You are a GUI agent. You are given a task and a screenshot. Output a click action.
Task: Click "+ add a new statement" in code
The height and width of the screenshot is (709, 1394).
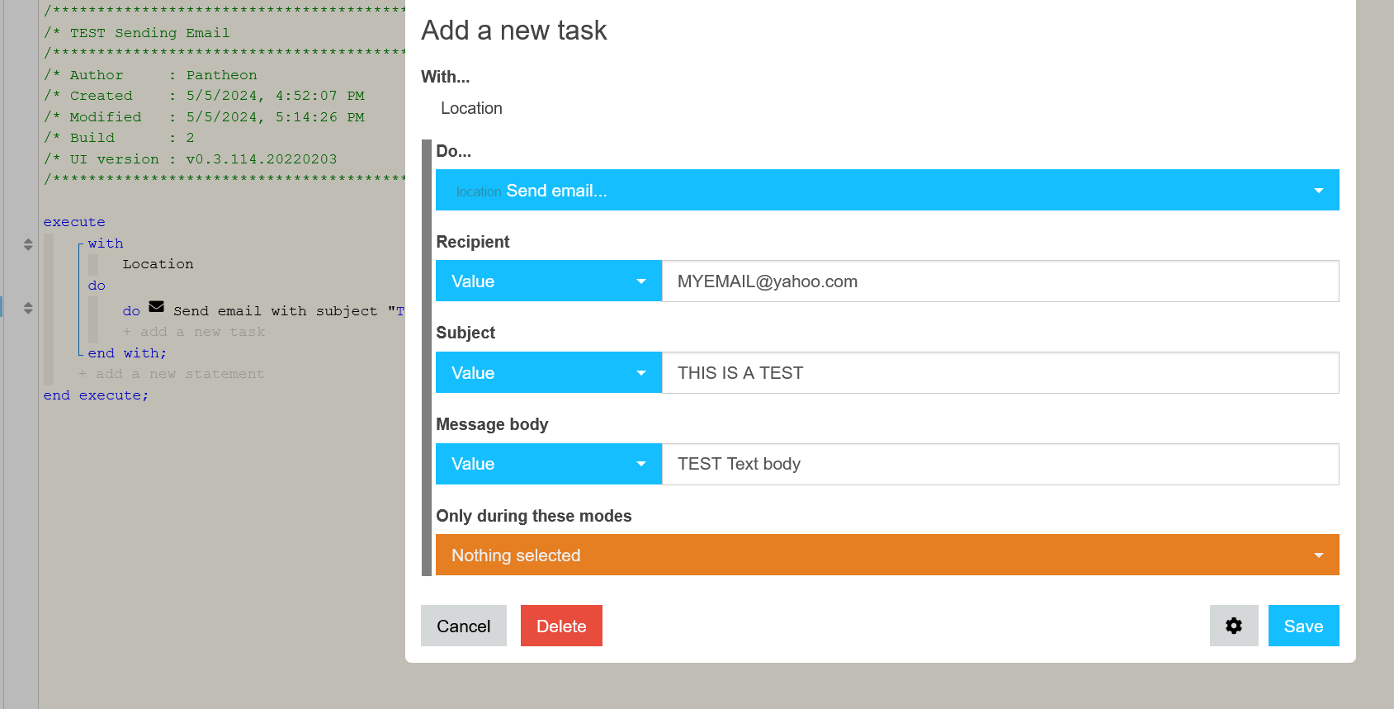click(172, 374)
